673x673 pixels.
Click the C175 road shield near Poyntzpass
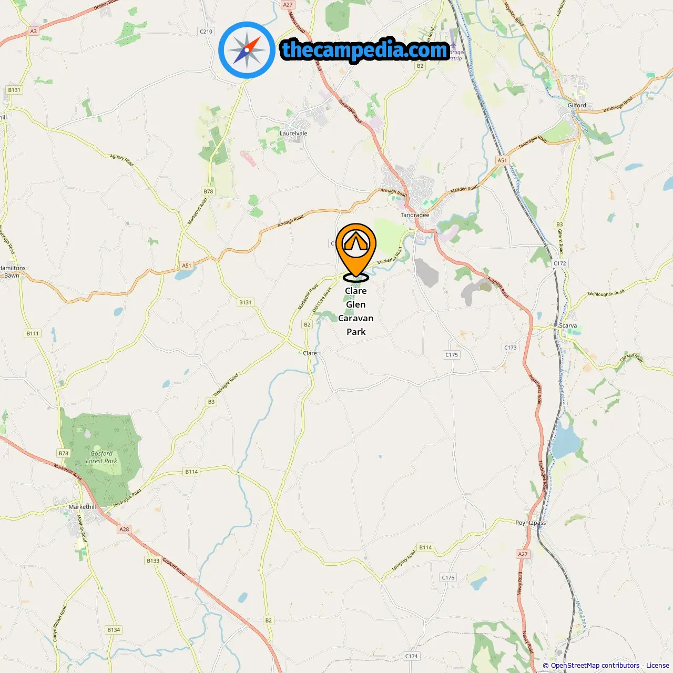pos(448,577)
